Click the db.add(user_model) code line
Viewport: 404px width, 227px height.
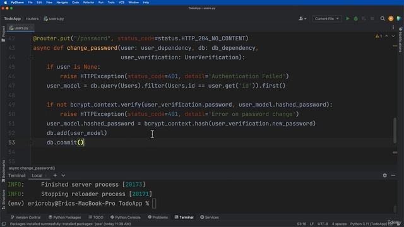(76, 133)
